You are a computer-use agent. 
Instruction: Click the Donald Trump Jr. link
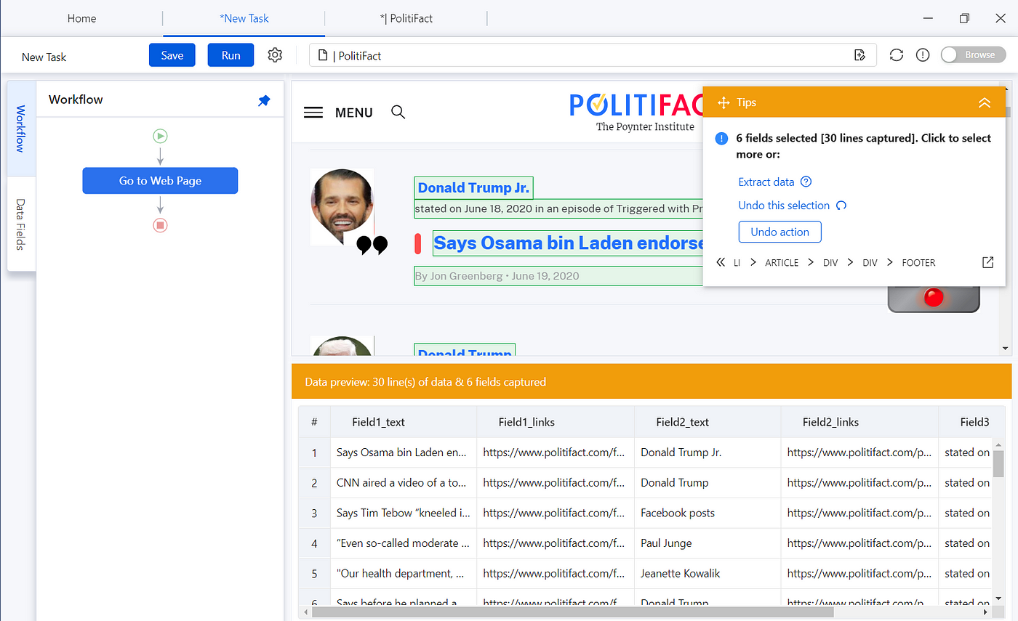(x=473, y=188)
